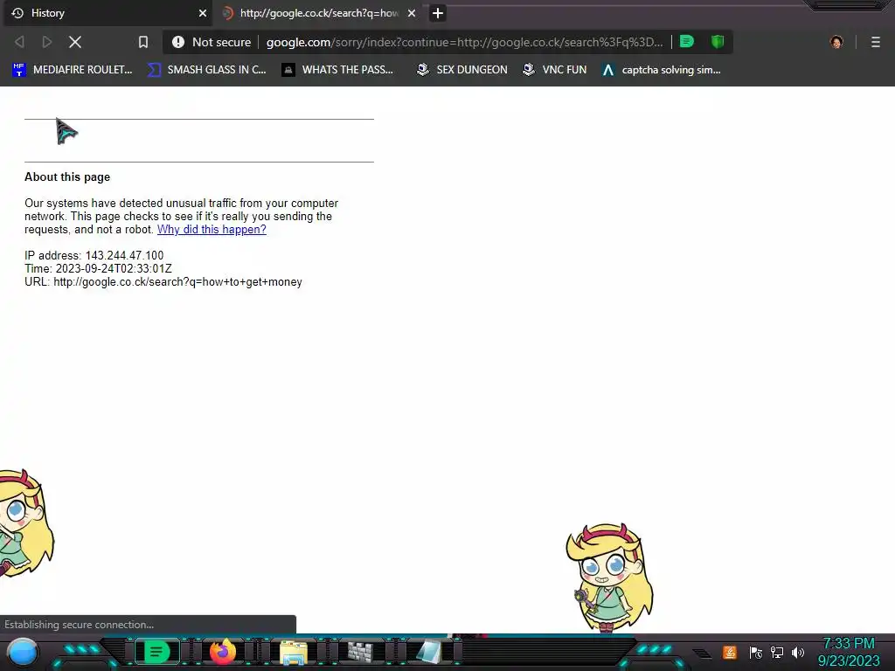895x671 pixels.
Task: Open the user profile avatar
Action: point(836,42)
